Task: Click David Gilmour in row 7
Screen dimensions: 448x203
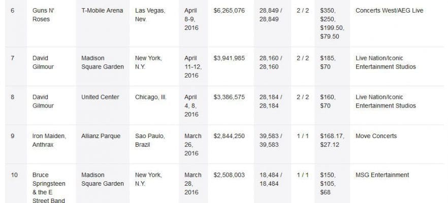Action: click(x=43, y=62)
